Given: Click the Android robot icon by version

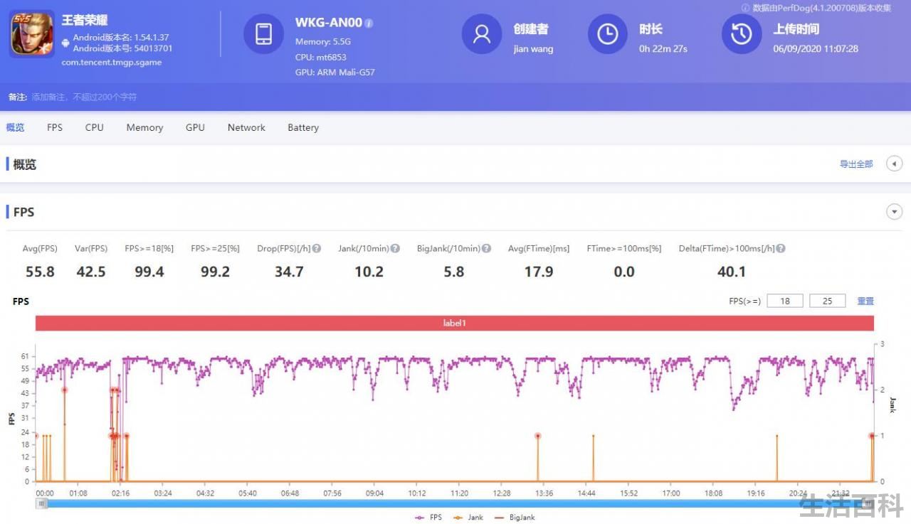Looking at the screenshot, I should click(x=65, y=43).
